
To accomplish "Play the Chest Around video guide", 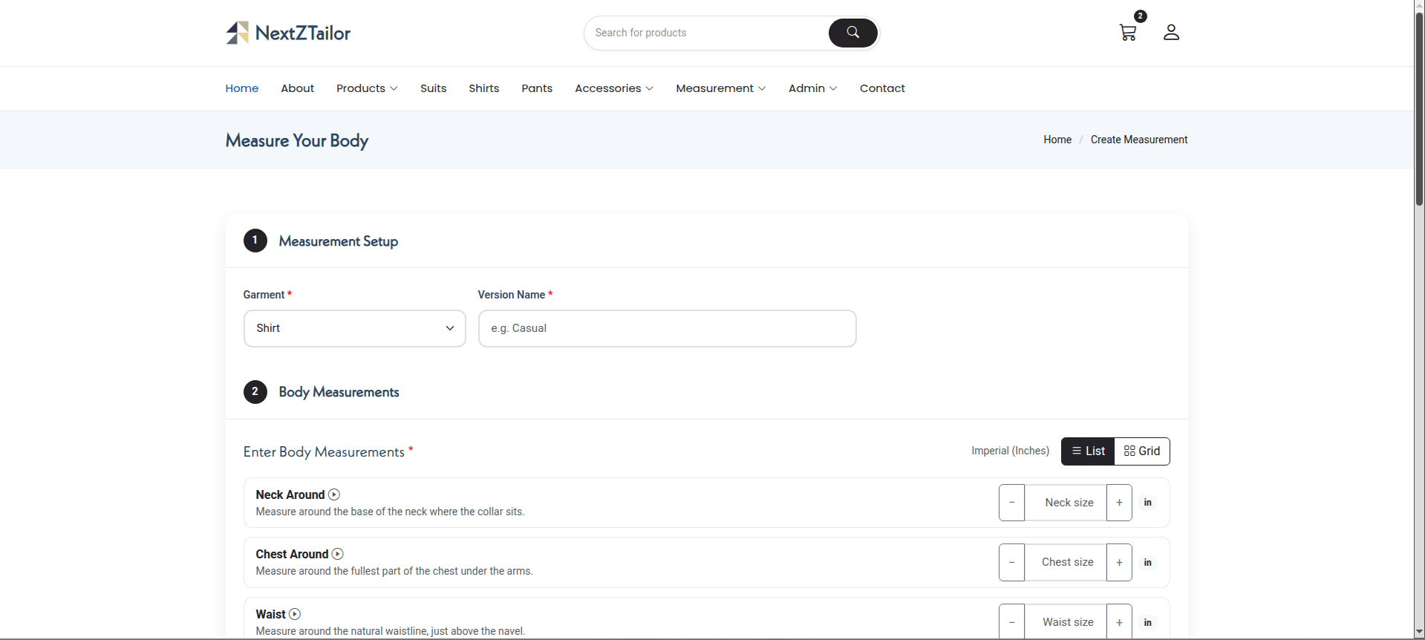I will [x=338, y=554].
